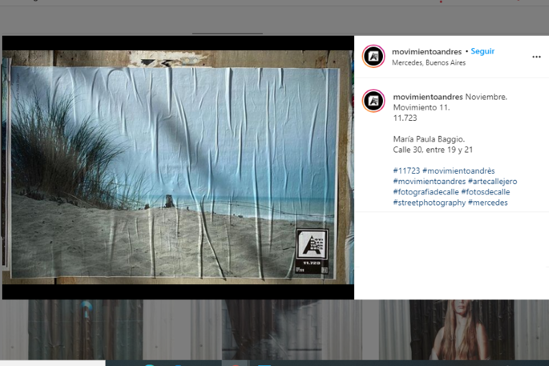The image size is (549, 366).
Task: Open the Mercedes, Buenos Aires location link
Action: click(428, 62)
